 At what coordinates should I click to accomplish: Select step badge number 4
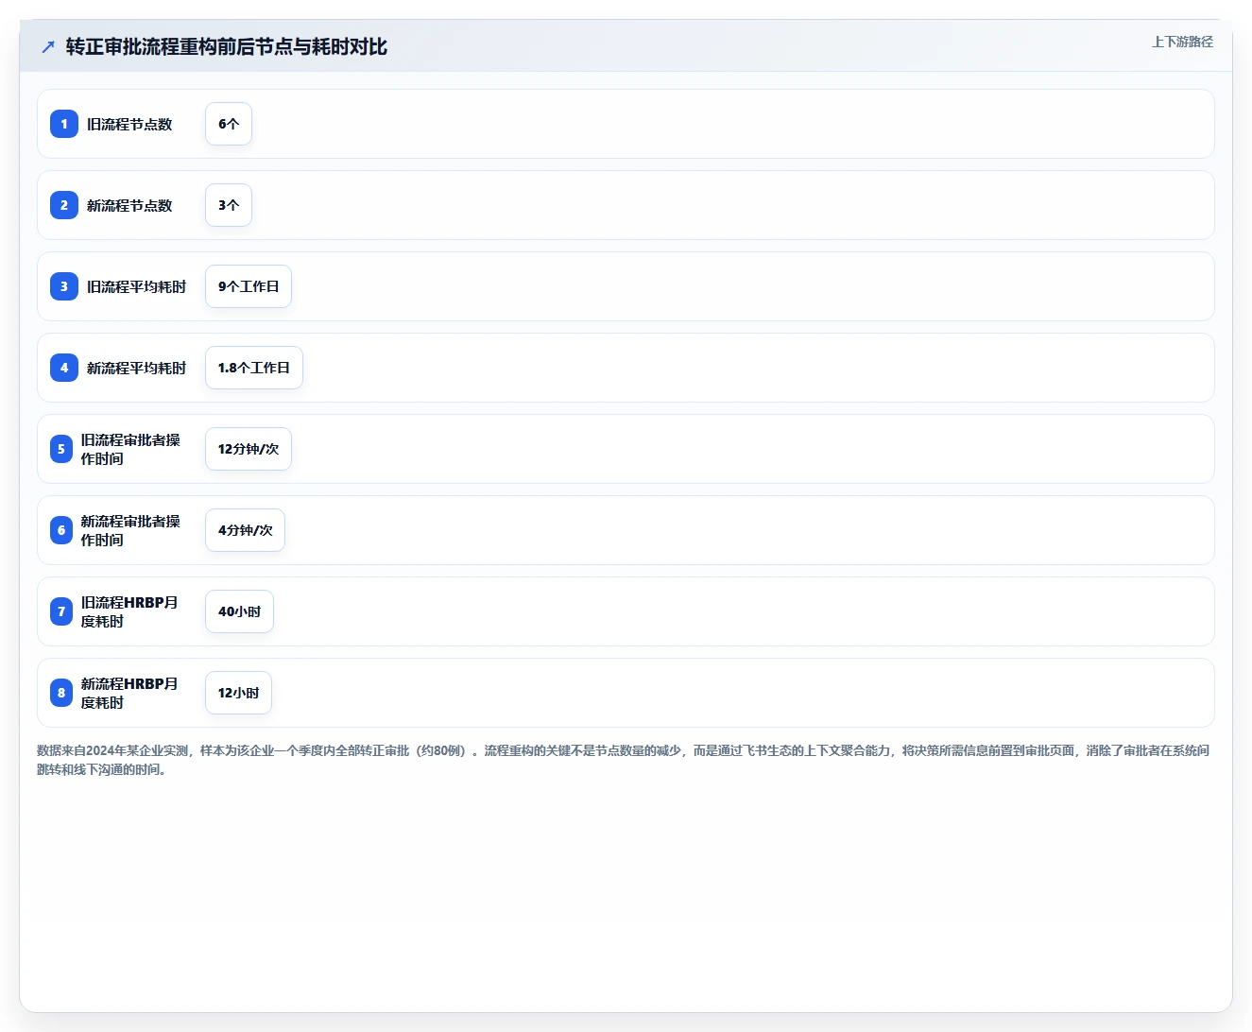[x=64, y=368]
